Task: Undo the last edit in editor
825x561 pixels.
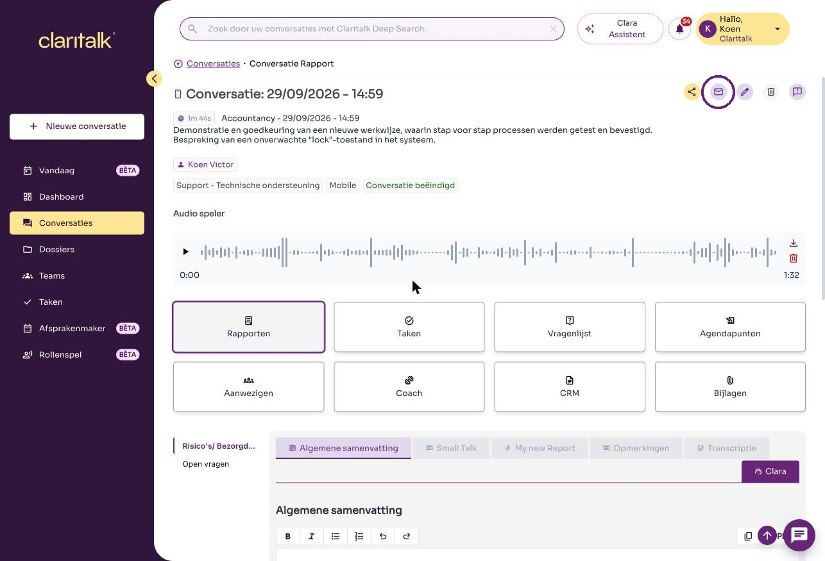Action: pos(383,536)
